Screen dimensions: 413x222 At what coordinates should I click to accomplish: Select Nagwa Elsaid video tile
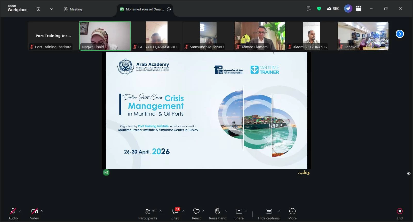tap(105, 36)
